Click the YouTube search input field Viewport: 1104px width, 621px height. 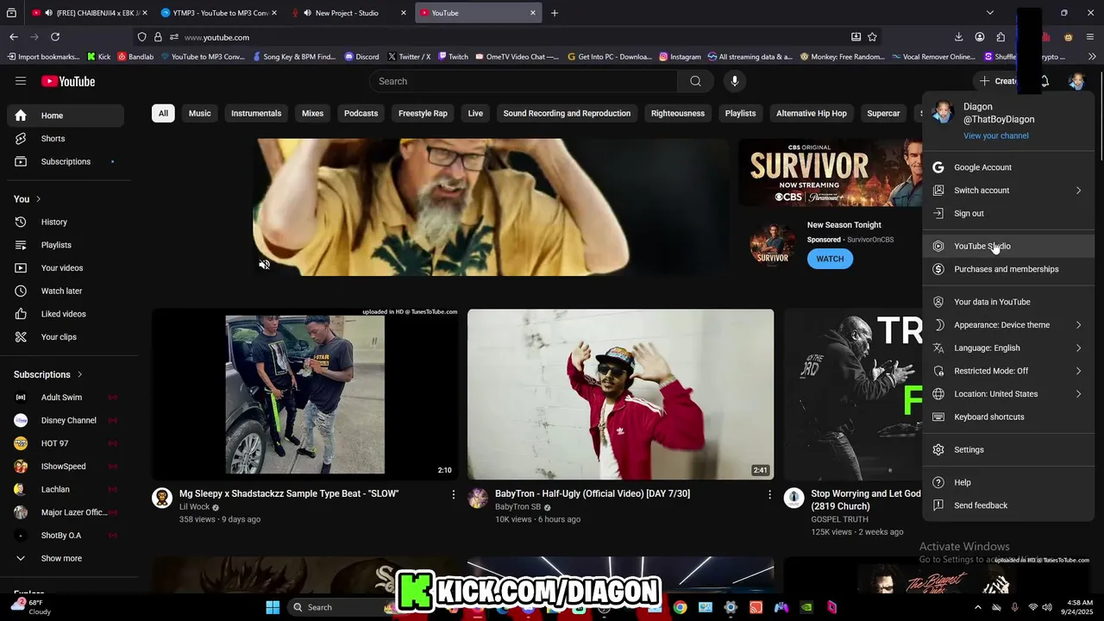click(x=524, y=81)
